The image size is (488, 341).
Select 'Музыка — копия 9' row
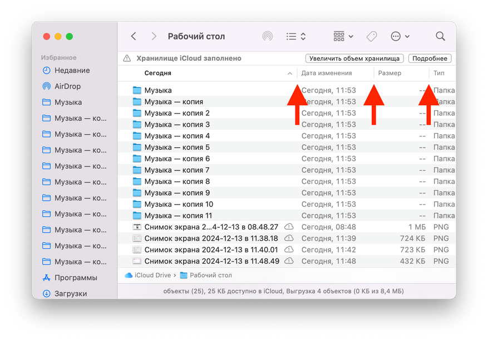[287, 193]
